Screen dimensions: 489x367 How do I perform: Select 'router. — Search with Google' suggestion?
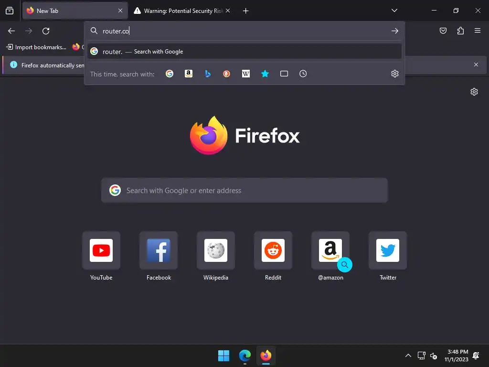244,52
